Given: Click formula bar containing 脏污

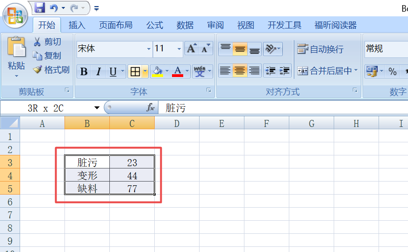Looking at the screenshot, I should (x=283, y=108).
